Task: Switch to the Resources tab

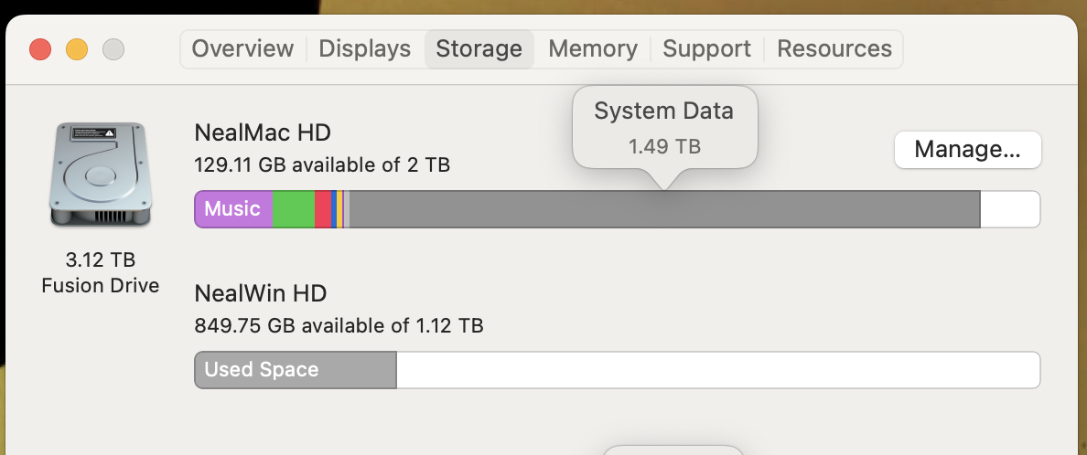Action: coord(834,48)
